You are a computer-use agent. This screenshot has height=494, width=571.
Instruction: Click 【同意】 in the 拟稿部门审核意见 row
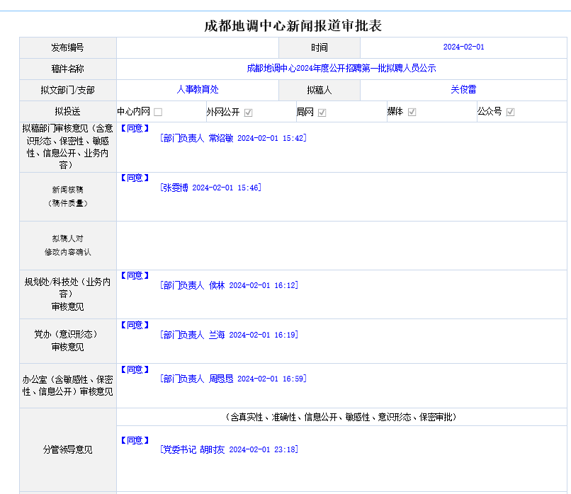point(135,128)
